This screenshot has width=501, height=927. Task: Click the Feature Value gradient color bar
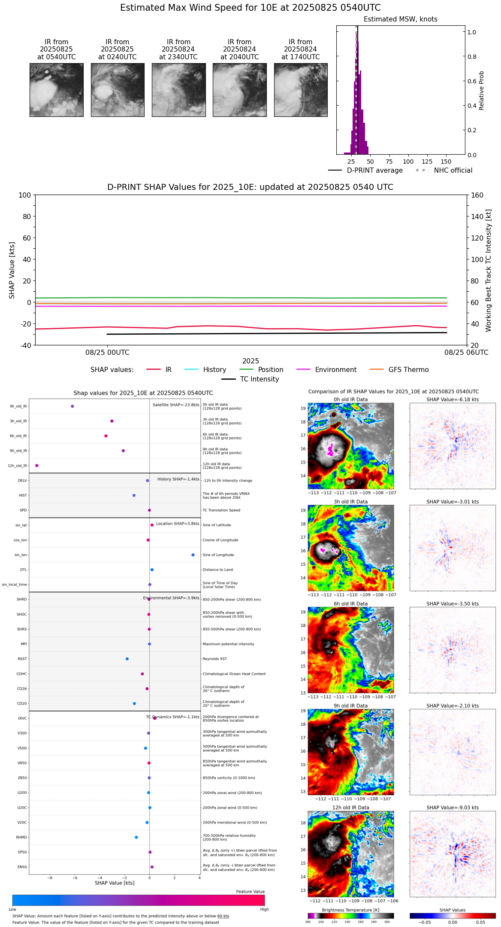[x=138, y=900]
